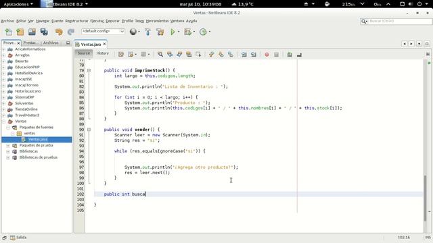Click the Undo toolbar icon
Viewport: 433px width, 243px height.
59,32
